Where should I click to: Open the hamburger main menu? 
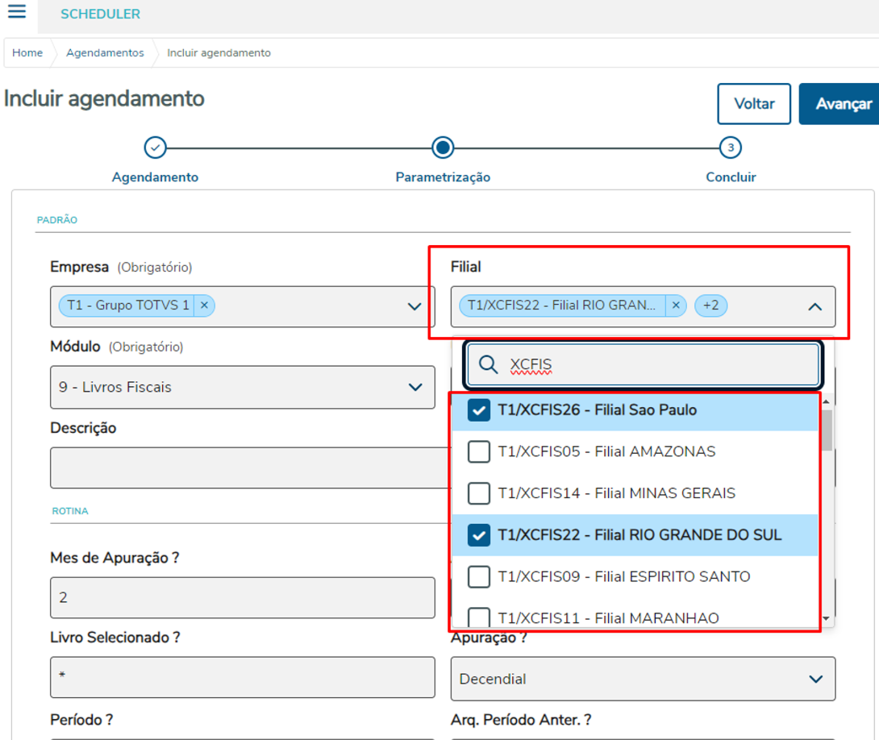click(16, 12)
